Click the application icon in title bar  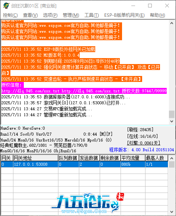click(6, 6)
